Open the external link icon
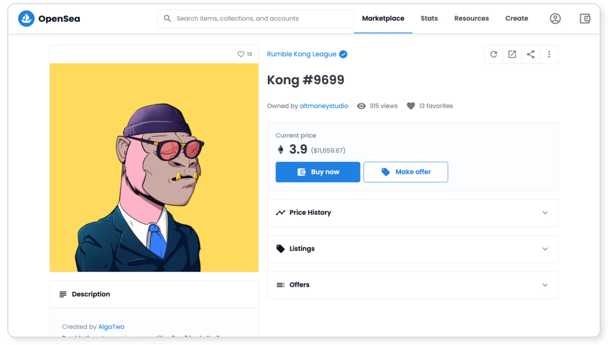 point(512,54)
